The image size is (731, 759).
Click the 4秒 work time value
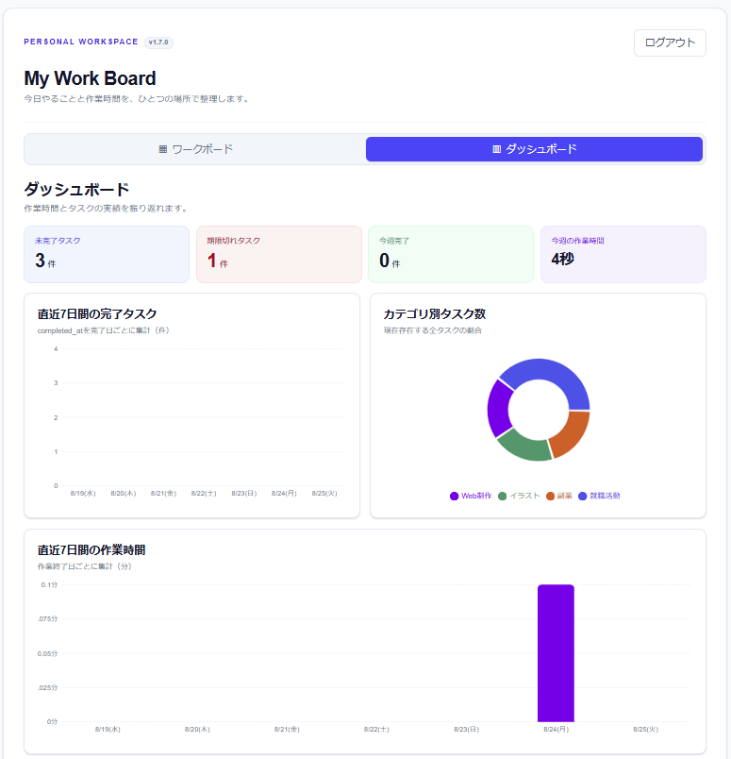563,259
